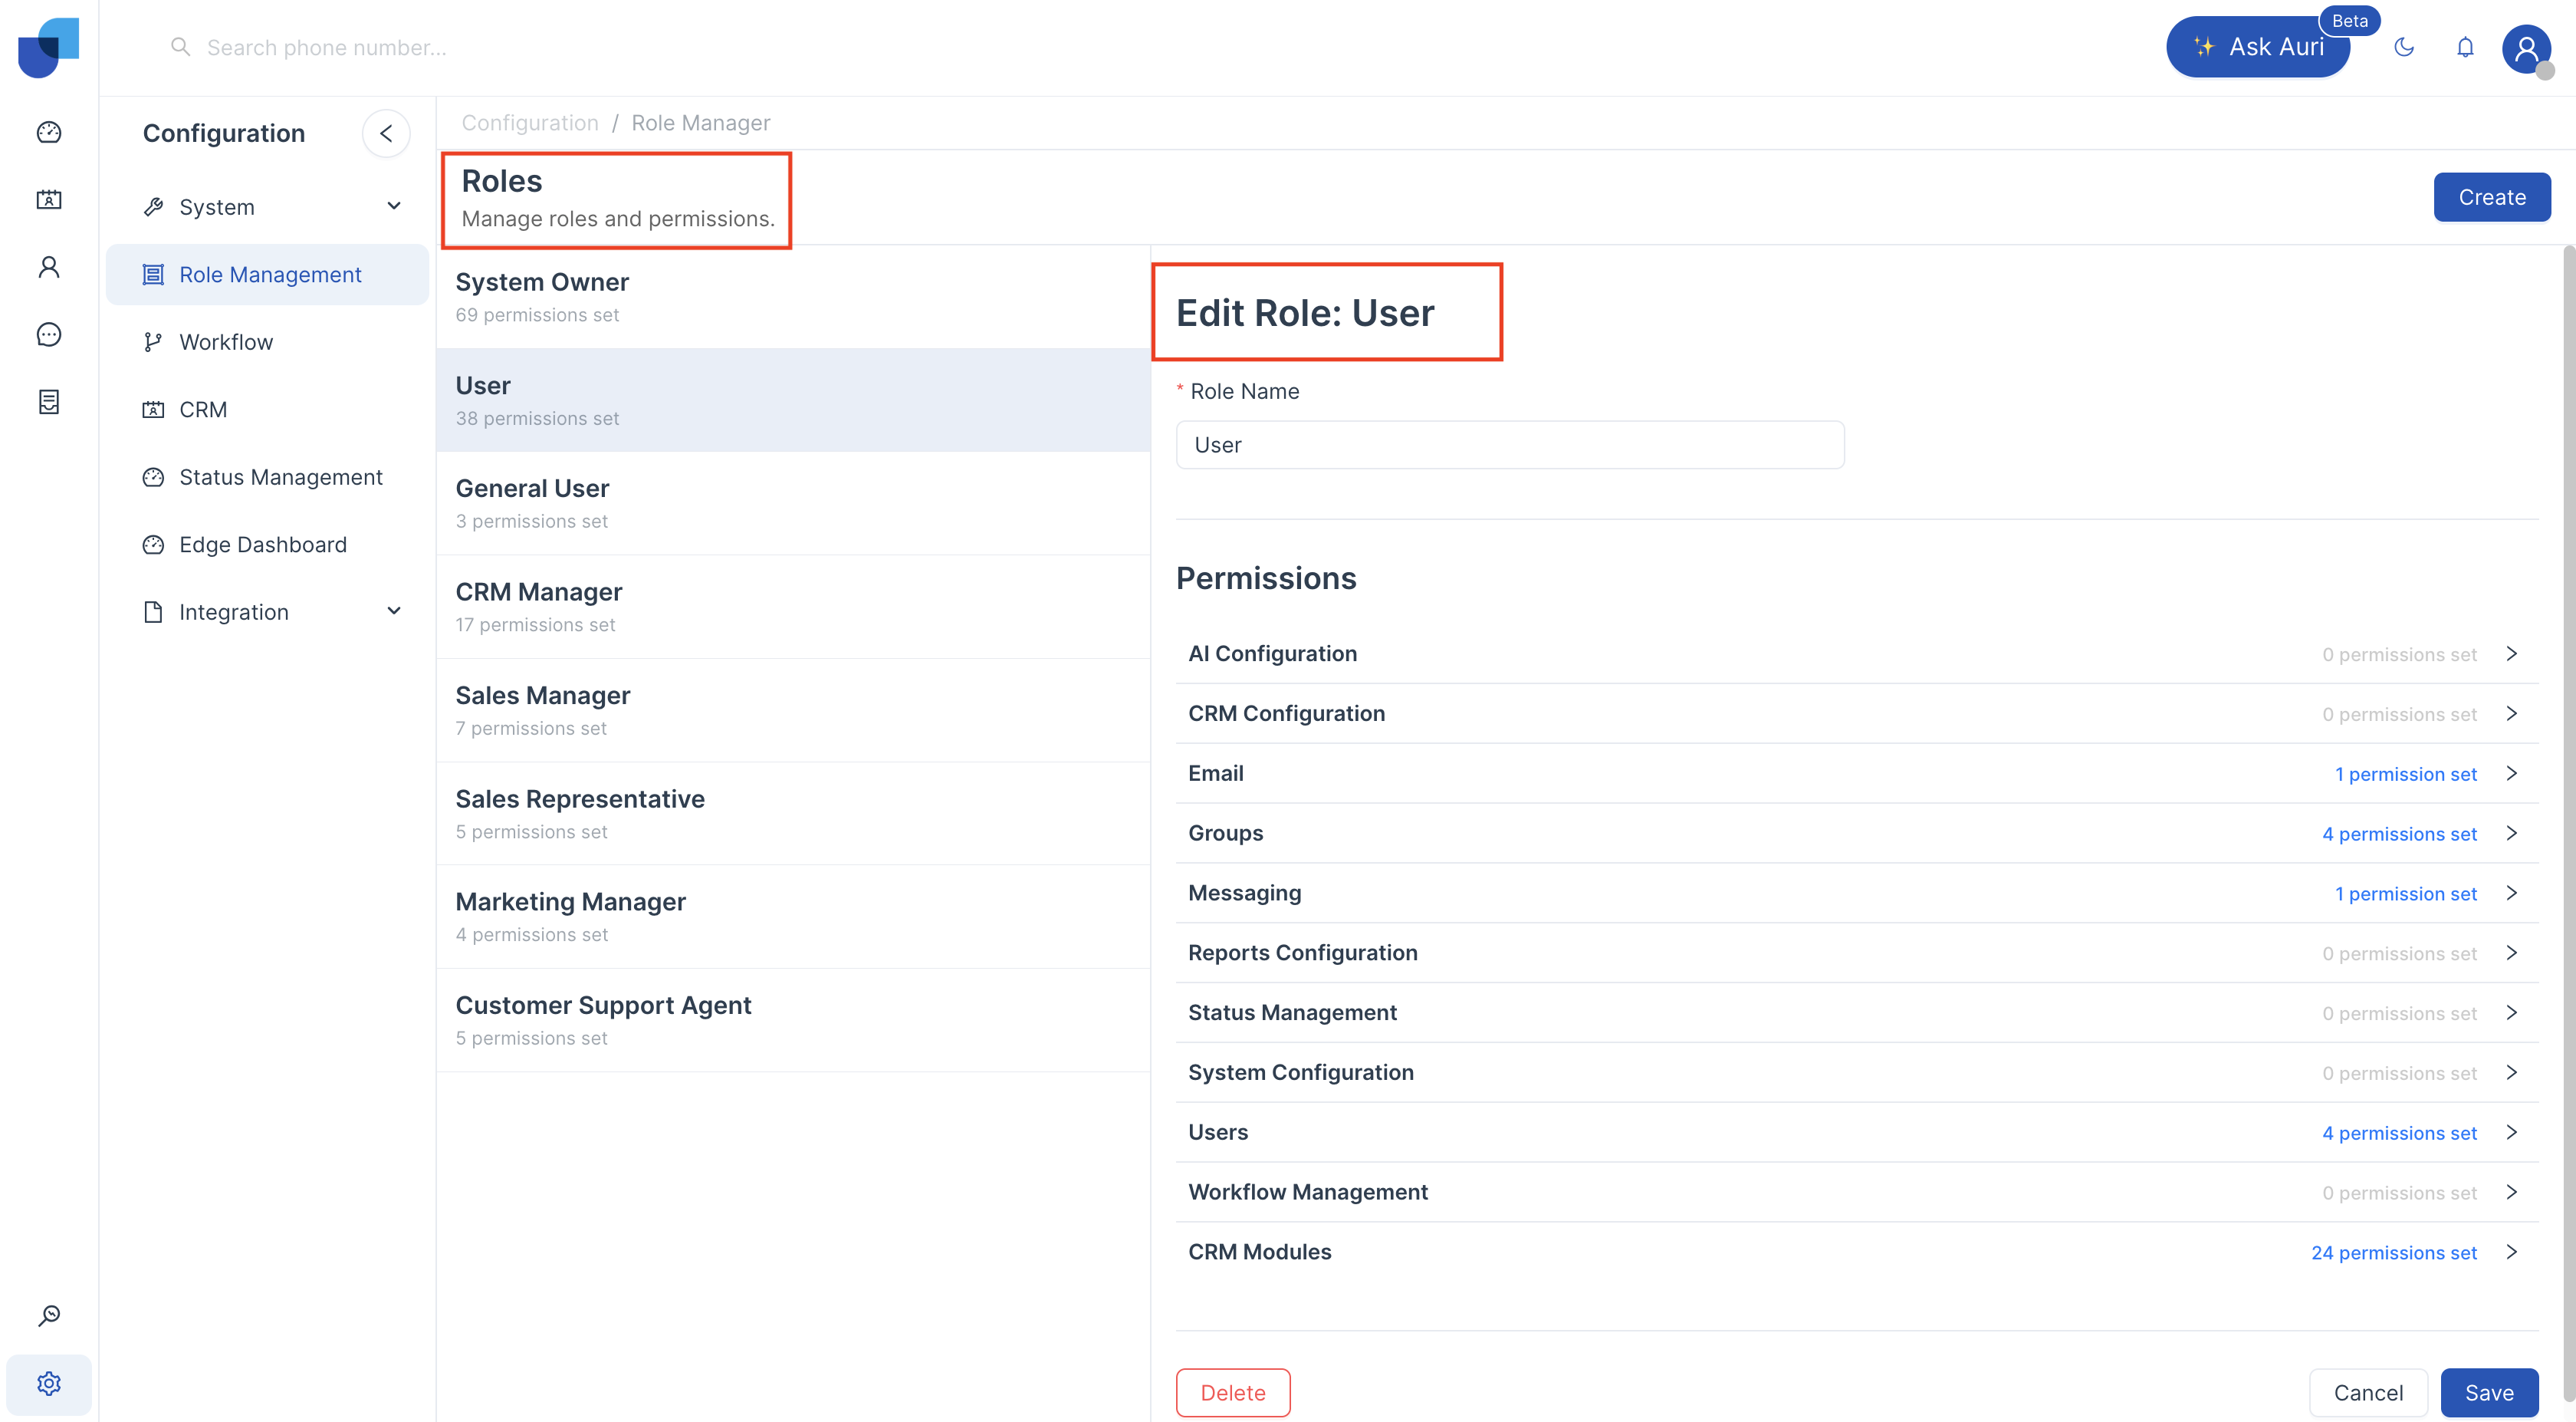Click the Role Name input field

(x=1509, y=446)
